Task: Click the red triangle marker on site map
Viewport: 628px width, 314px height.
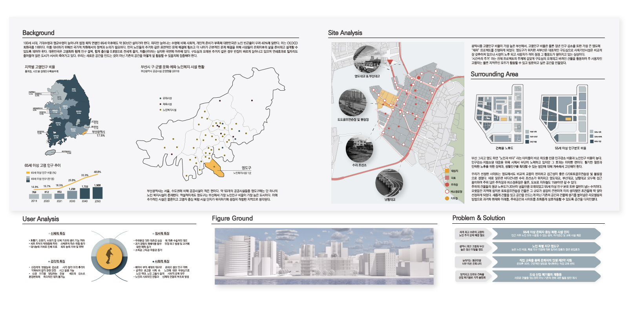Action: pos(390,62)
